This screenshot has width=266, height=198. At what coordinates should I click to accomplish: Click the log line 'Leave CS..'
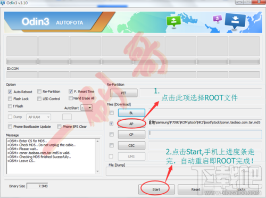[x=21, y=161]
